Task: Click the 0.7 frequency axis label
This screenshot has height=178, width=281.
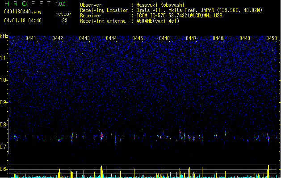Action: click(4, 147)
